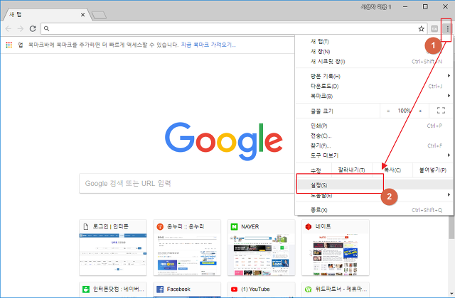Select 새 탭(T) from the menu
Viewport: 455px width, 298px height.
(375, 41)
